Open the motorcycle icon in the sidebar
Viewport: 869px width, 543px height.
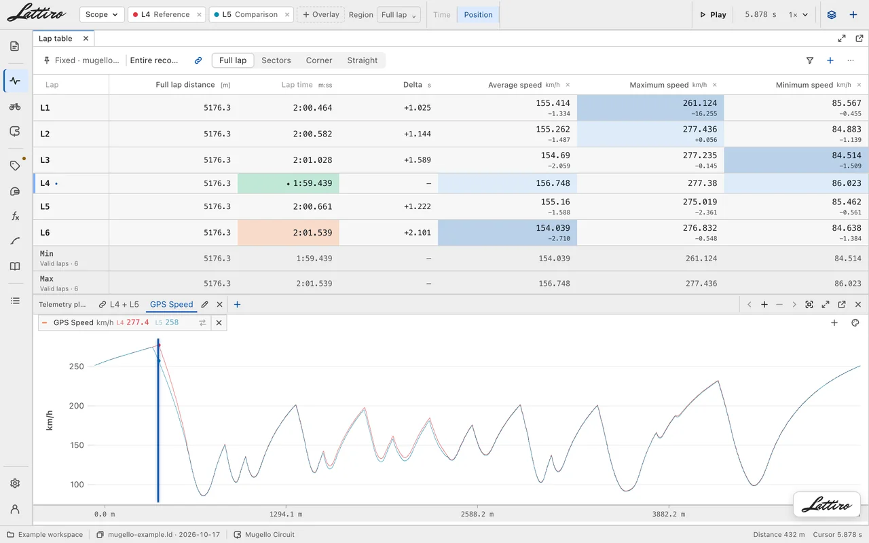(15, 107)
